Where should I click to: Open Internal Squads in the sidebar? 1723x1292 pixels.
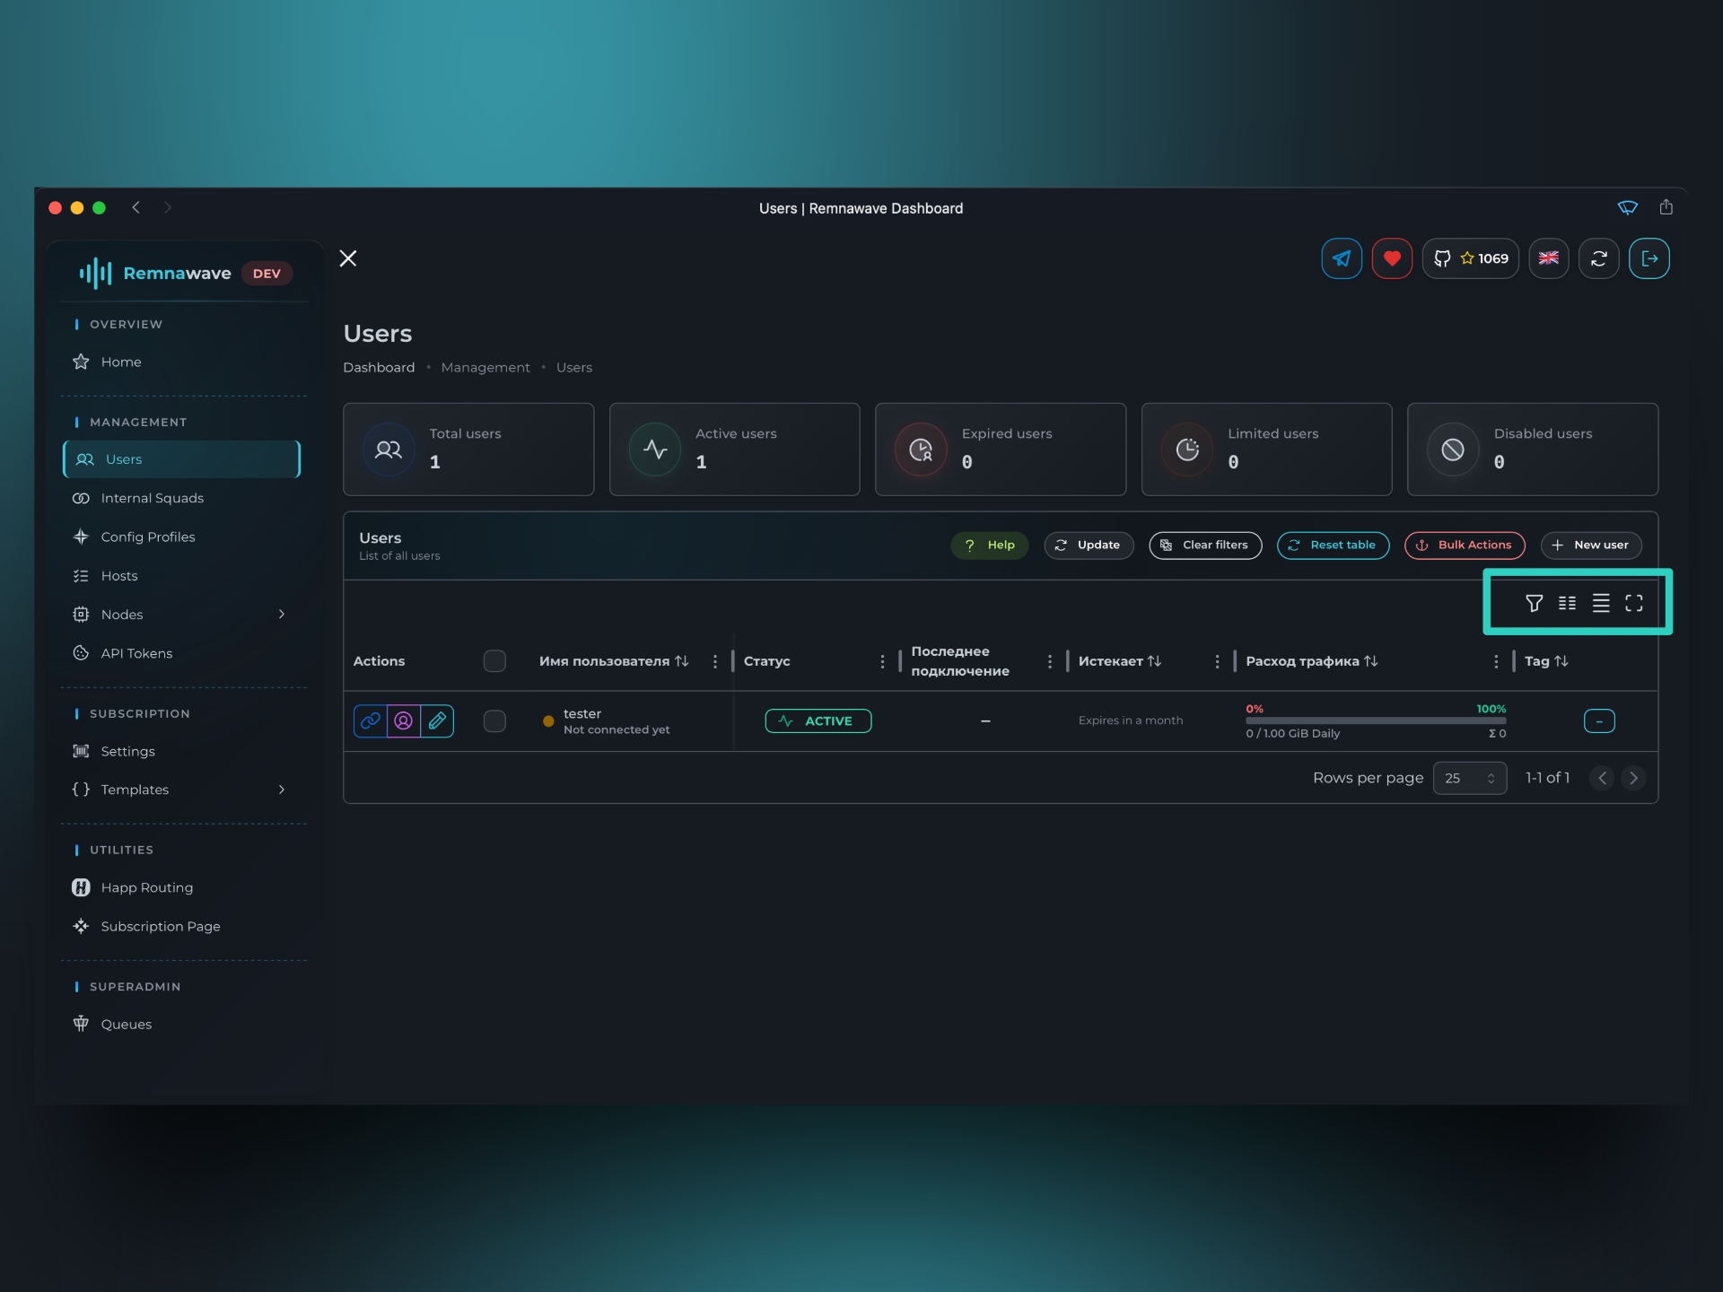coord(152,498)
